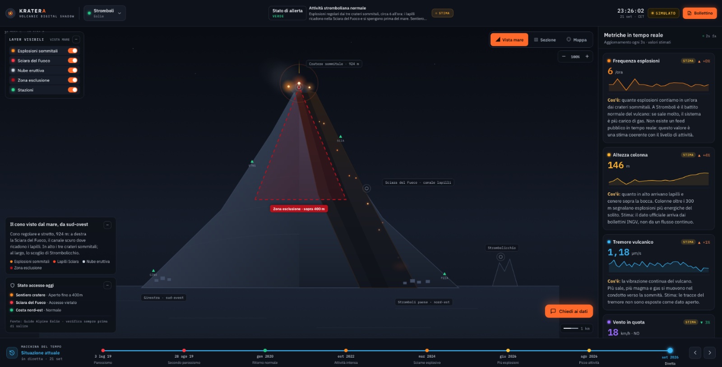The image size is (722, 367).
Task: Click the GINO station triangle marker
Action: click(x=153, y=271)
